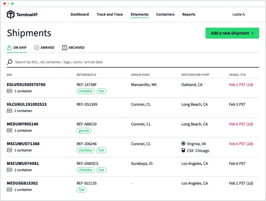This screenshot has width=266, height=201.
Task: Go to the Dashboard tab
Action: point(80,15)
